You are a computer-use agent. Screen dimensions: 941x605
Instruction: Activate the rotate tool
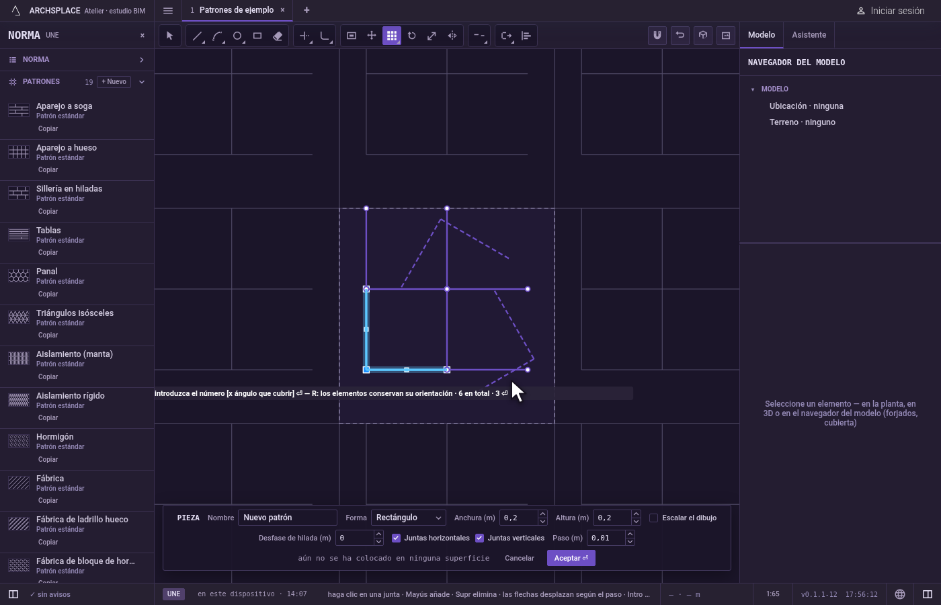coord(412,36)
